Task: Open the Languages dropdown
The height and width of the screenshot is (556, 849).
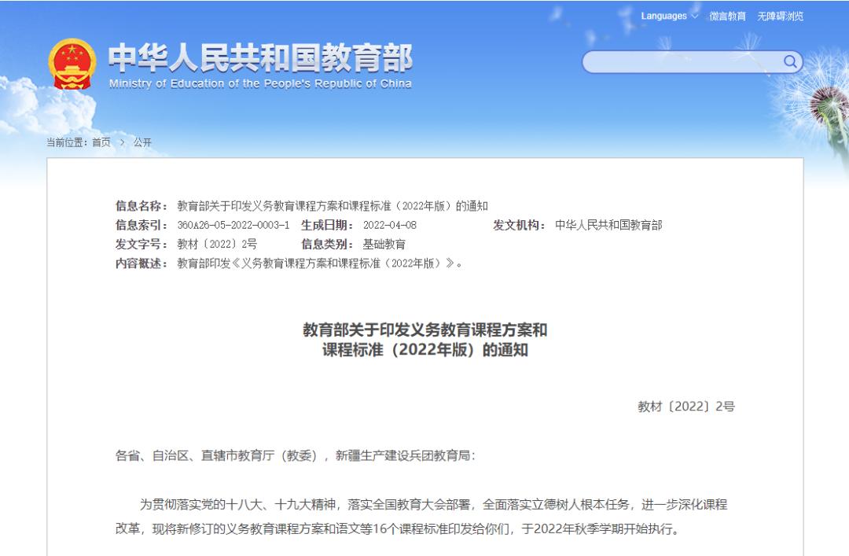Action: [669, 17]
